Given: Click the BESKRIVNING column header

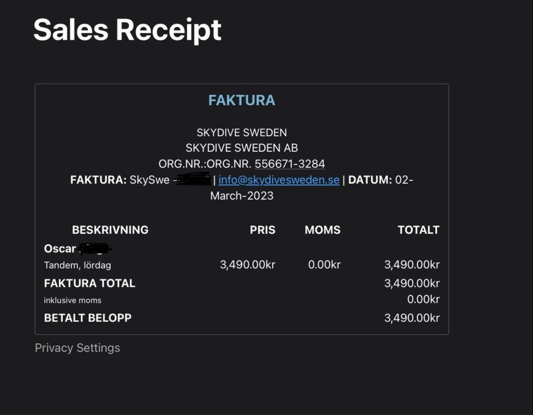Looking at the screenshot, I should click(x=110, y=230).
